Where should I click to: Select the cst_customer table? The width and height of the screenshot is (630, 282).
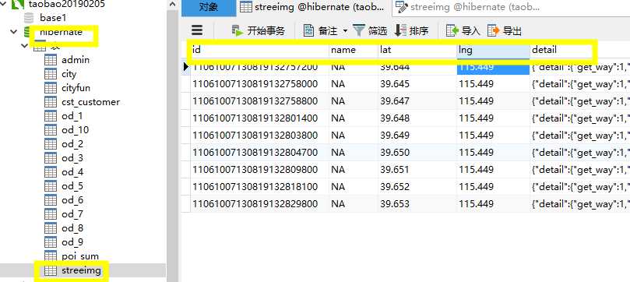[x=91, y=102]
